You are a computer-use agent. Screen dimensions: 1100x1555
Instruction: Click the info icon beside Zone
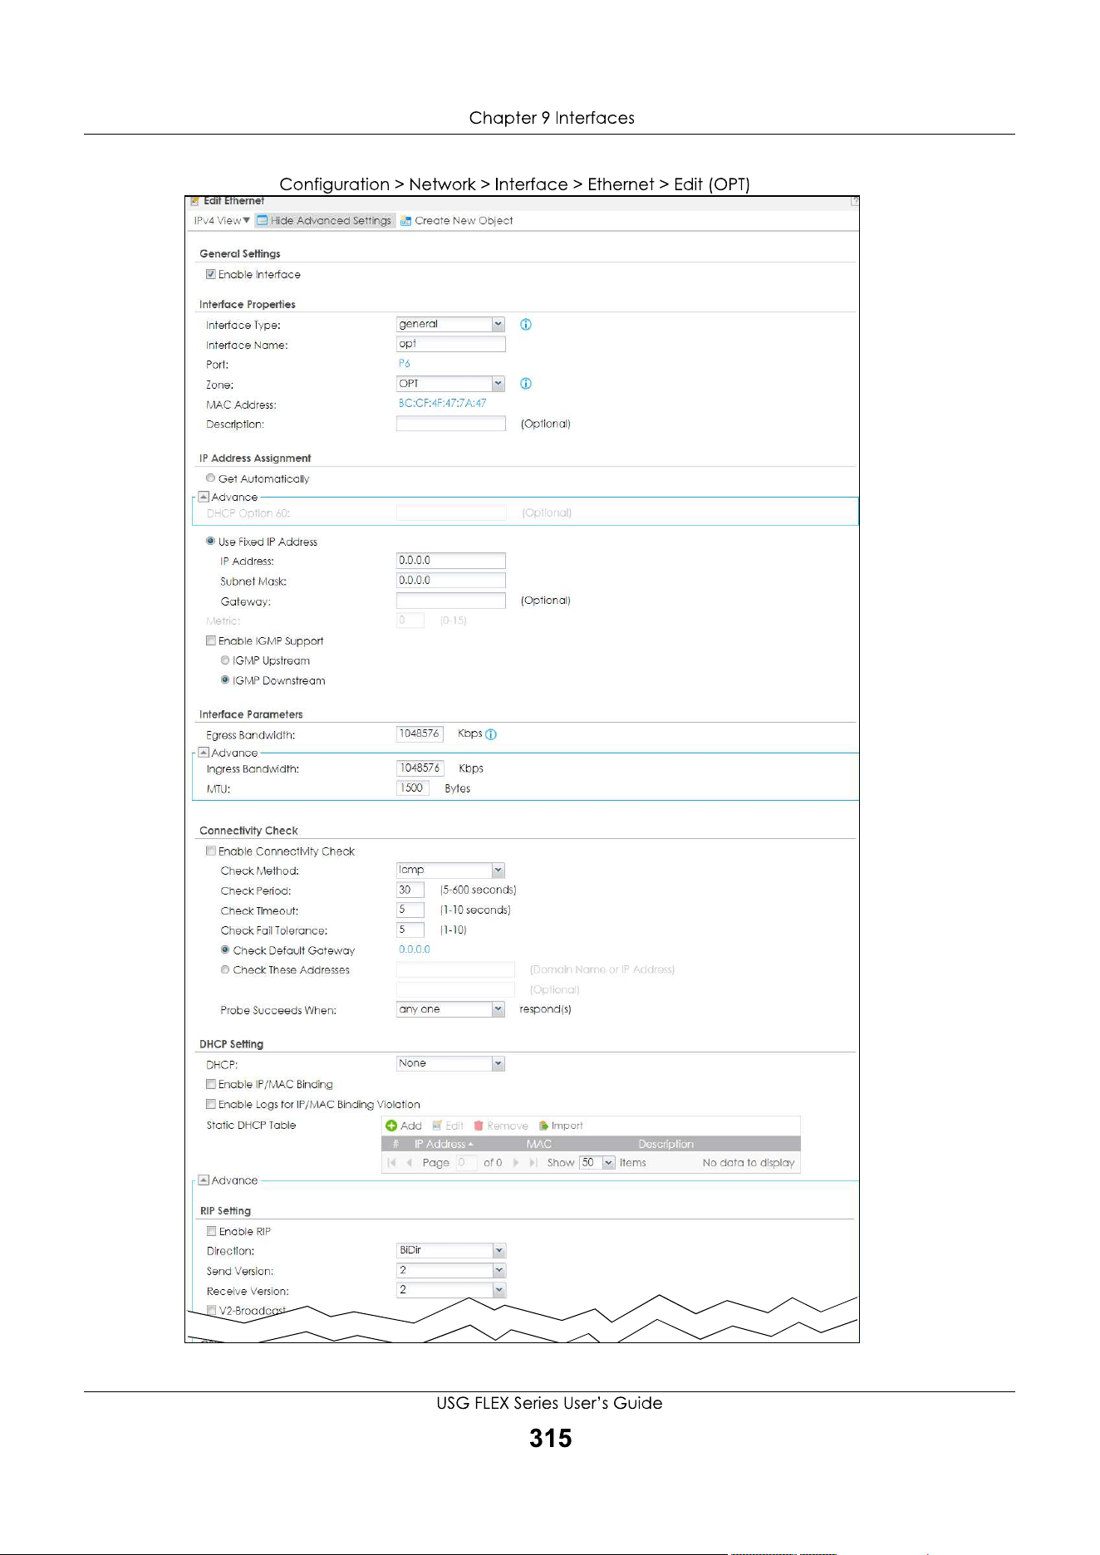526,384
